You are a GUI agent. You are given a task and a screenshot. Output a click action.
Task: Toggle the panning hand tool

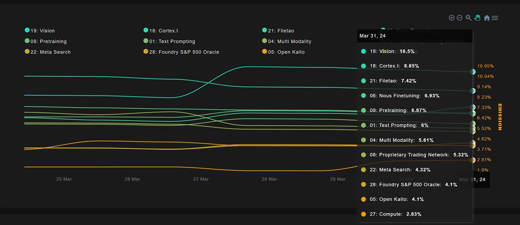[477, 18]
